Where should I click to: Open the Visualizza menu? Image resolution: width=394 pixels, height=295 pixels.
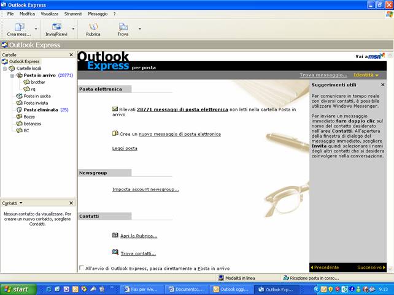(x=50, y=14)
